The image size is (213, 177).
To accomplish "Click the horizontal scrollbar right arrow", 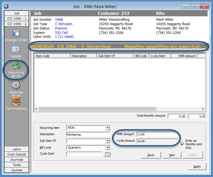I will (x=203, y=109).
